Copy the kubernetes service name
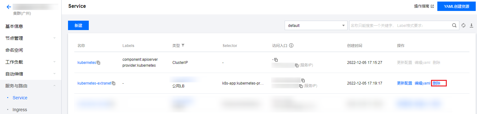The height and width of the screenshot is (114, 477). coord(99,63)
